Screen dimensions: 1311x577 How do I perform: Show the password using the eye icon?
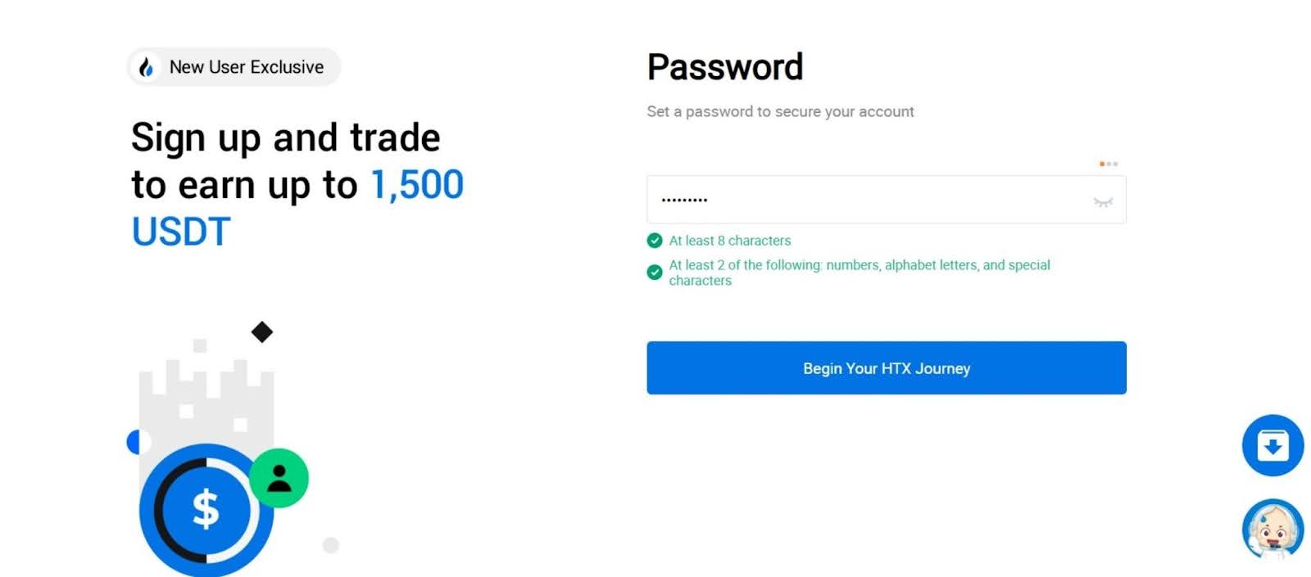click(x=1103, y=201)
